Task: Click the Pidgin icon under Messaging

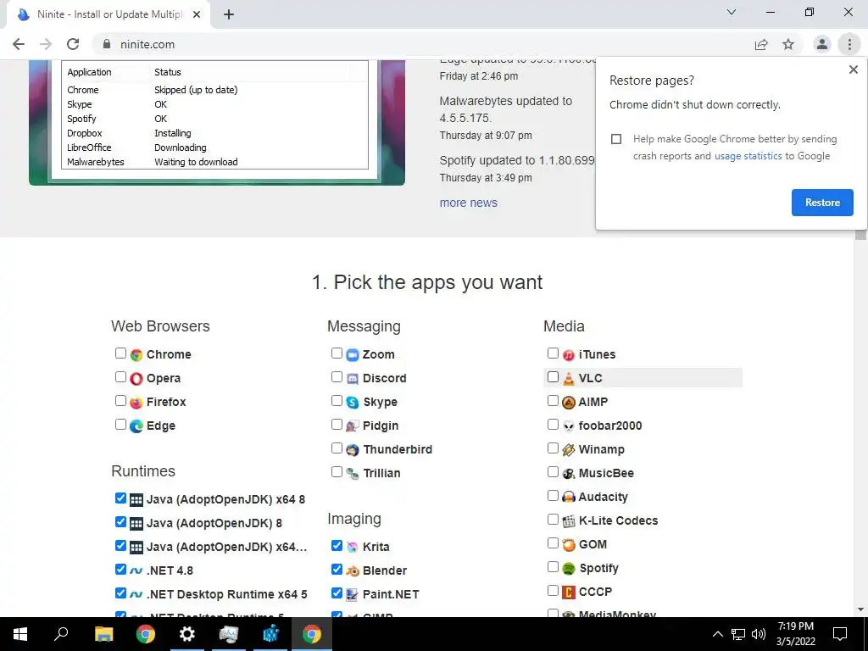Action: 353,426
